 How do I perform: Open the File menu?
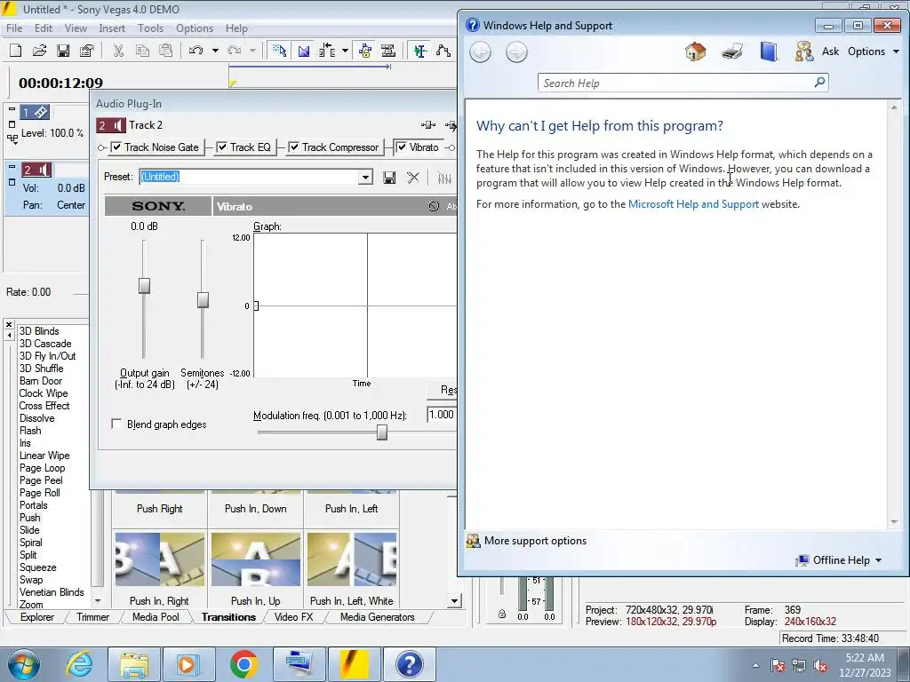pyautogui.click(x=14, y=28)
